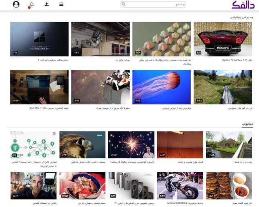Image resolution: width=259 pixels, height=207 pixels.
Task: Open the Dell XPS 17 unboxing title
Action: pos(49,108)
